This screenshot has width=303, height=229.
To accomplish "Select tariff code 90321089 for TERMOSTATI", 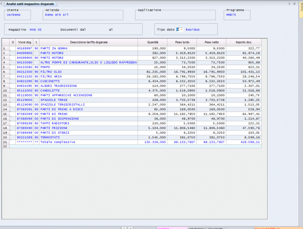I will [x=25, y=137].
